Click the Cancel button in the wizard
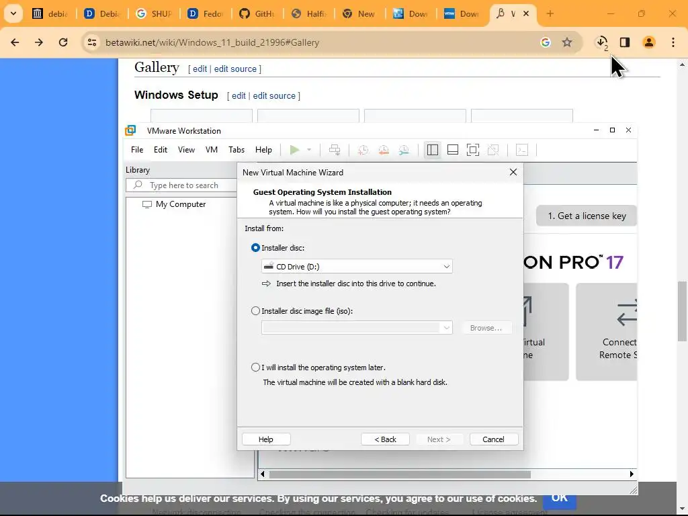Image resolution: width=688 pixels, height=516 pixels. tap(494, 439)
